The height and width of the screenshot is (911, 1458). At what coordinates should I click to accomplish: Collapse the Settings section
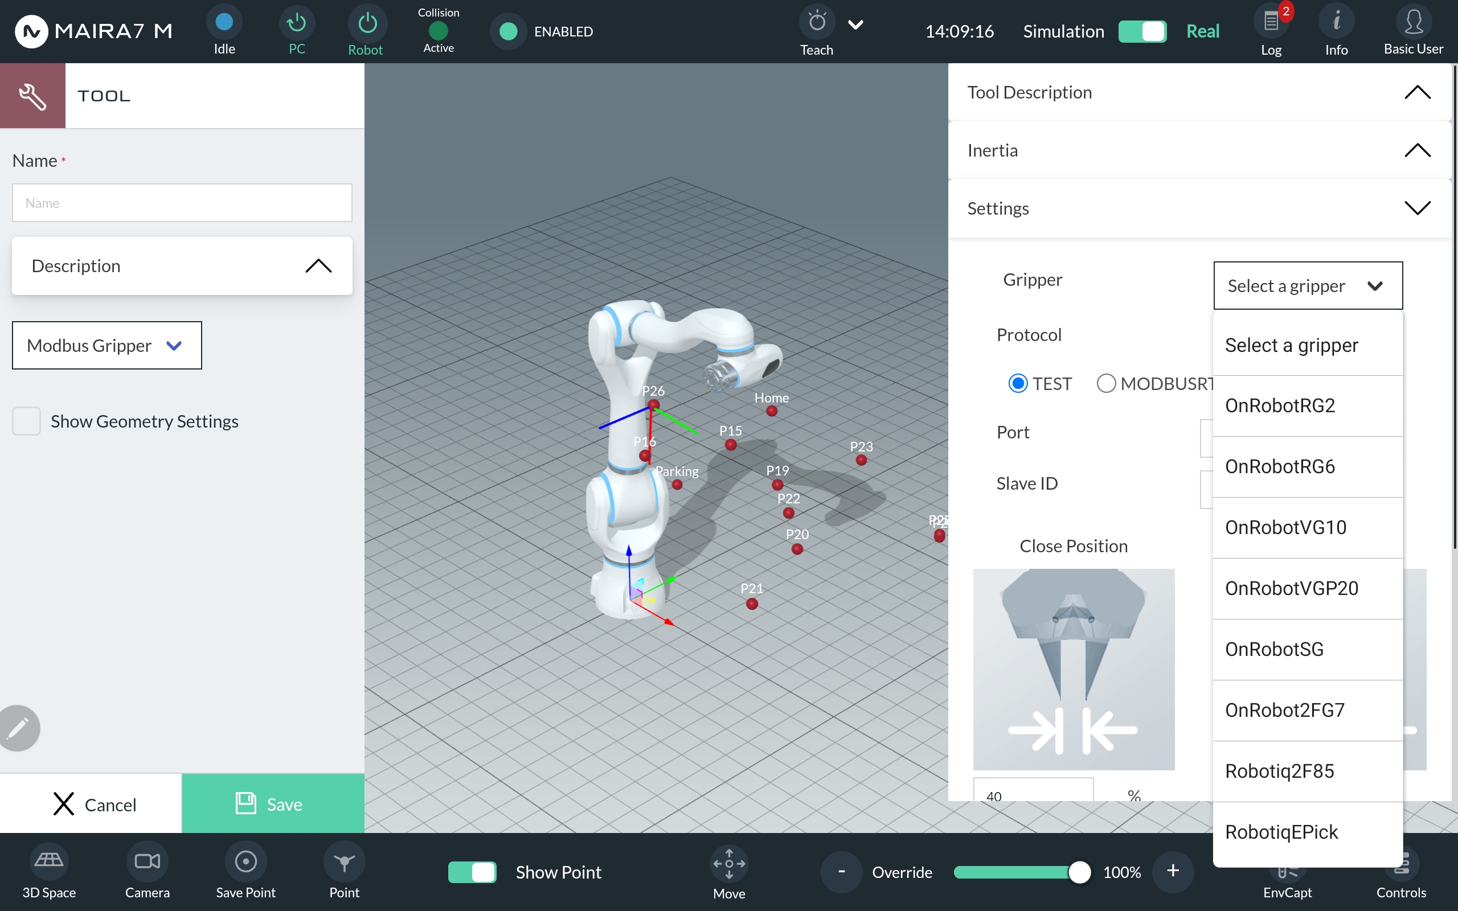[x=1199, y=208]
